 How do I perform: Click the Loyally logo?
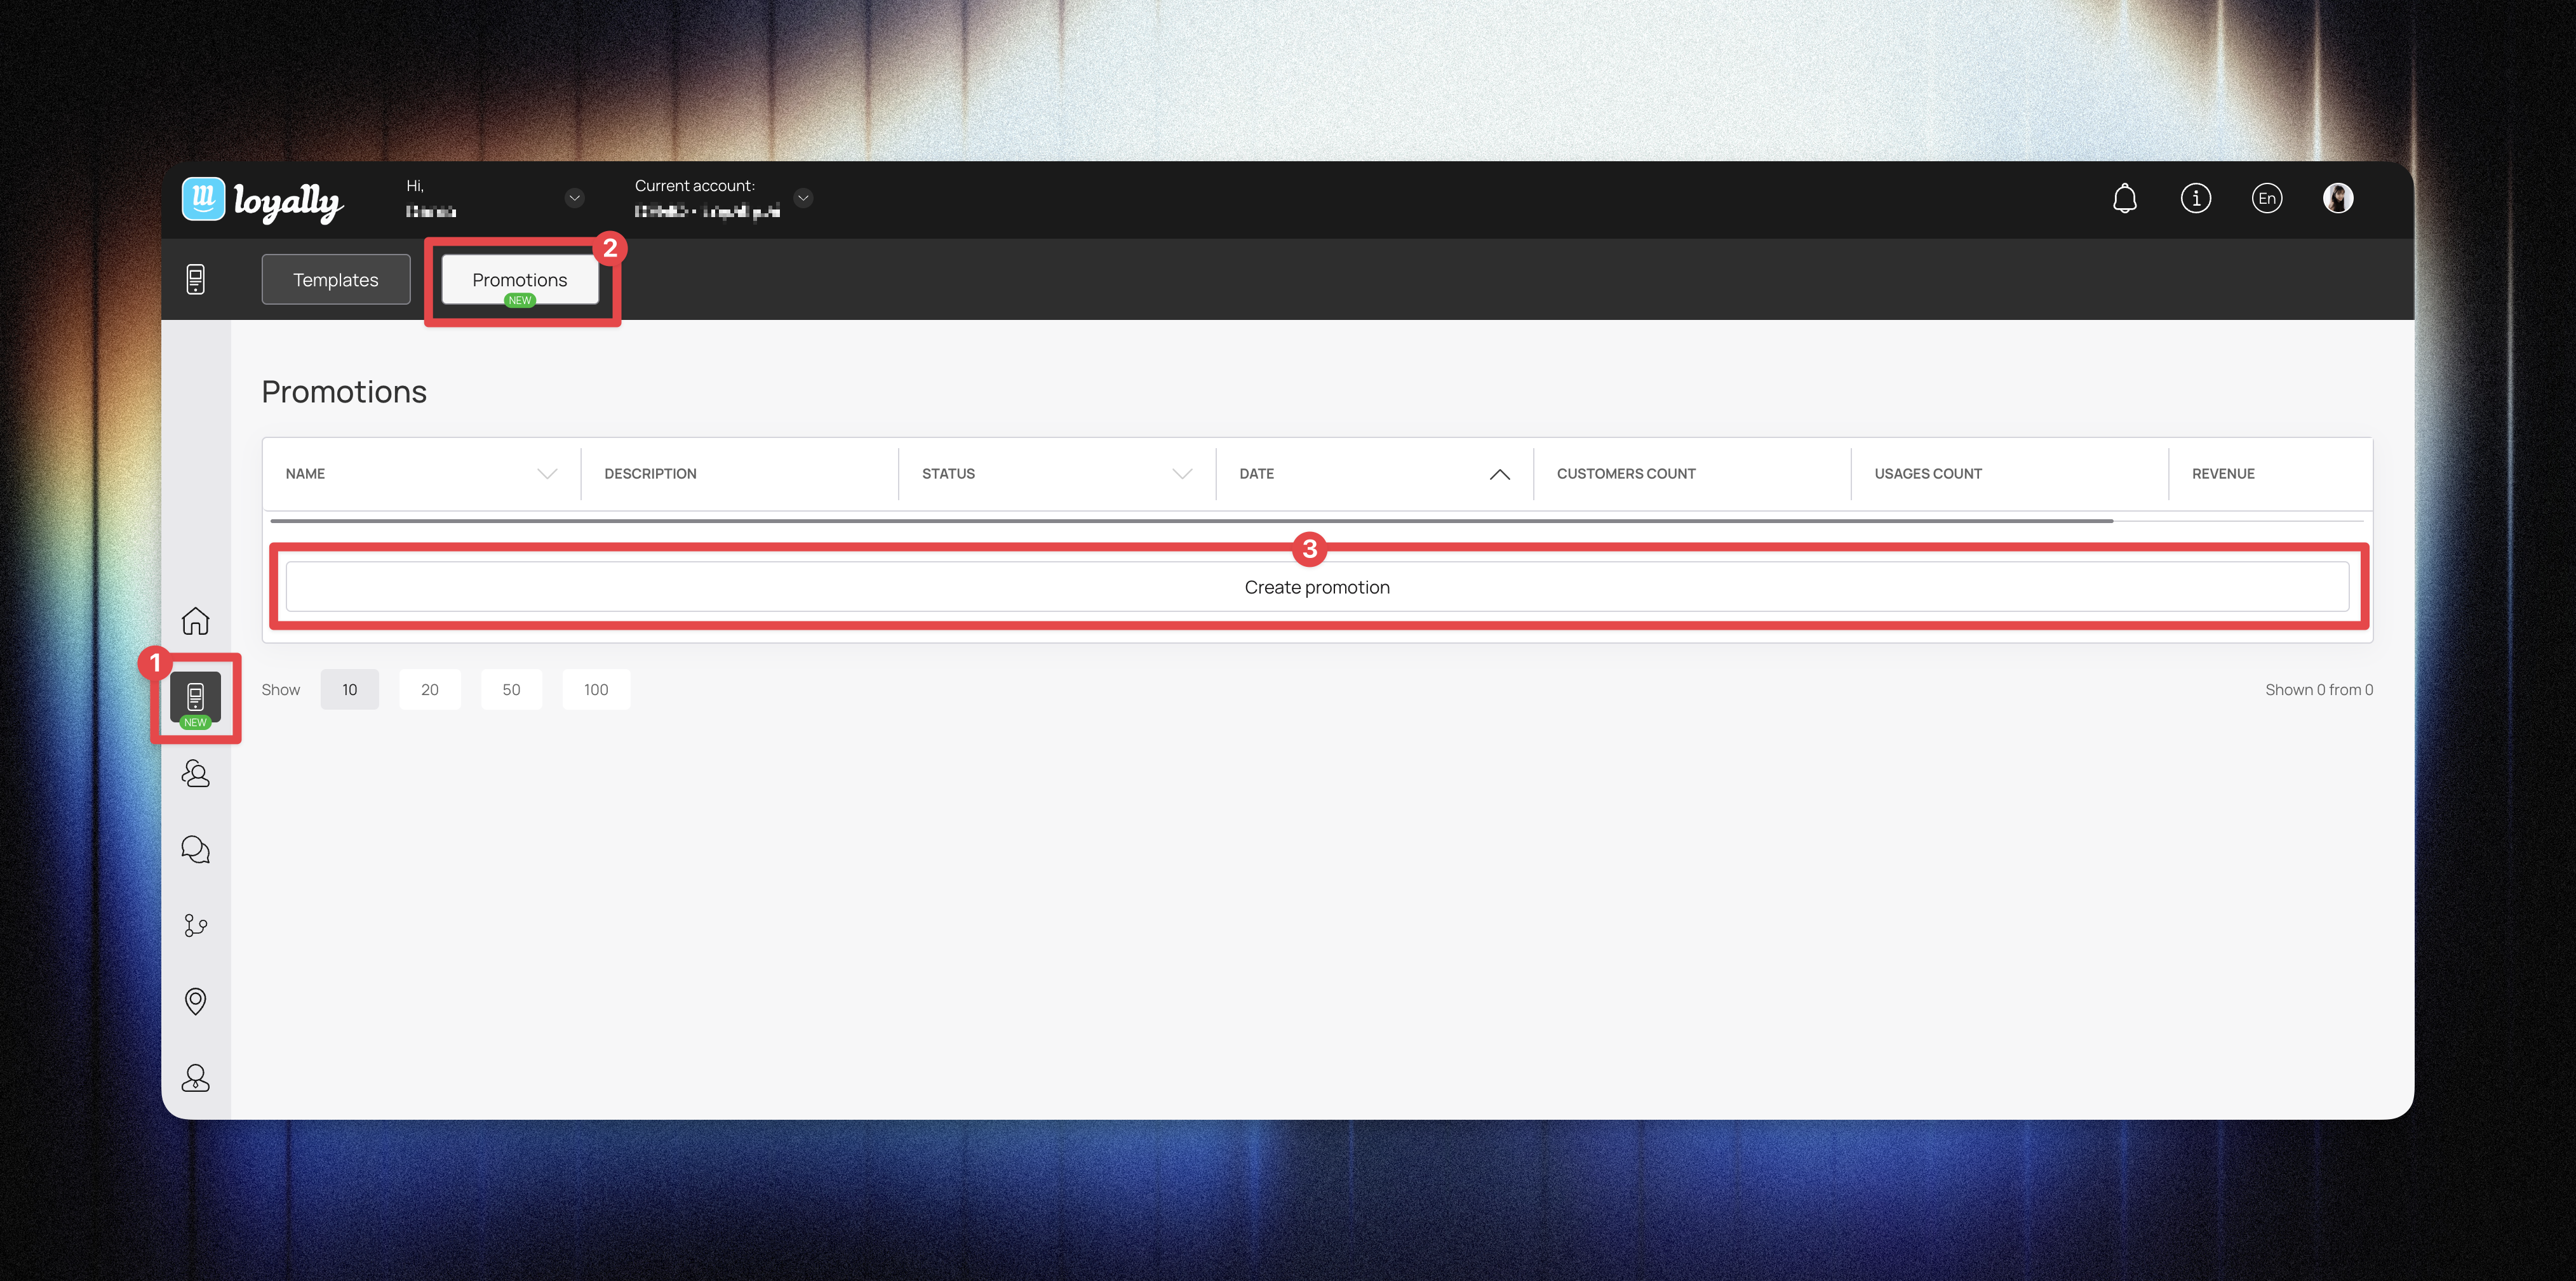tap(262, 200)
